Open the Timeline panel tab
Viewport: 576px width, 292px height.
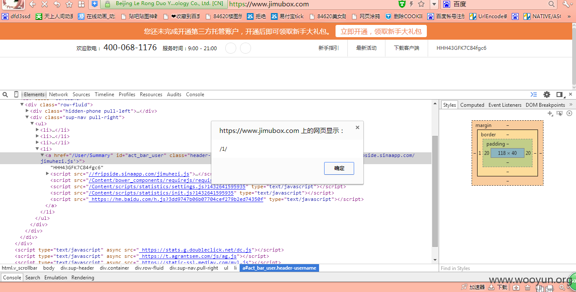click(x=104, y=95)
